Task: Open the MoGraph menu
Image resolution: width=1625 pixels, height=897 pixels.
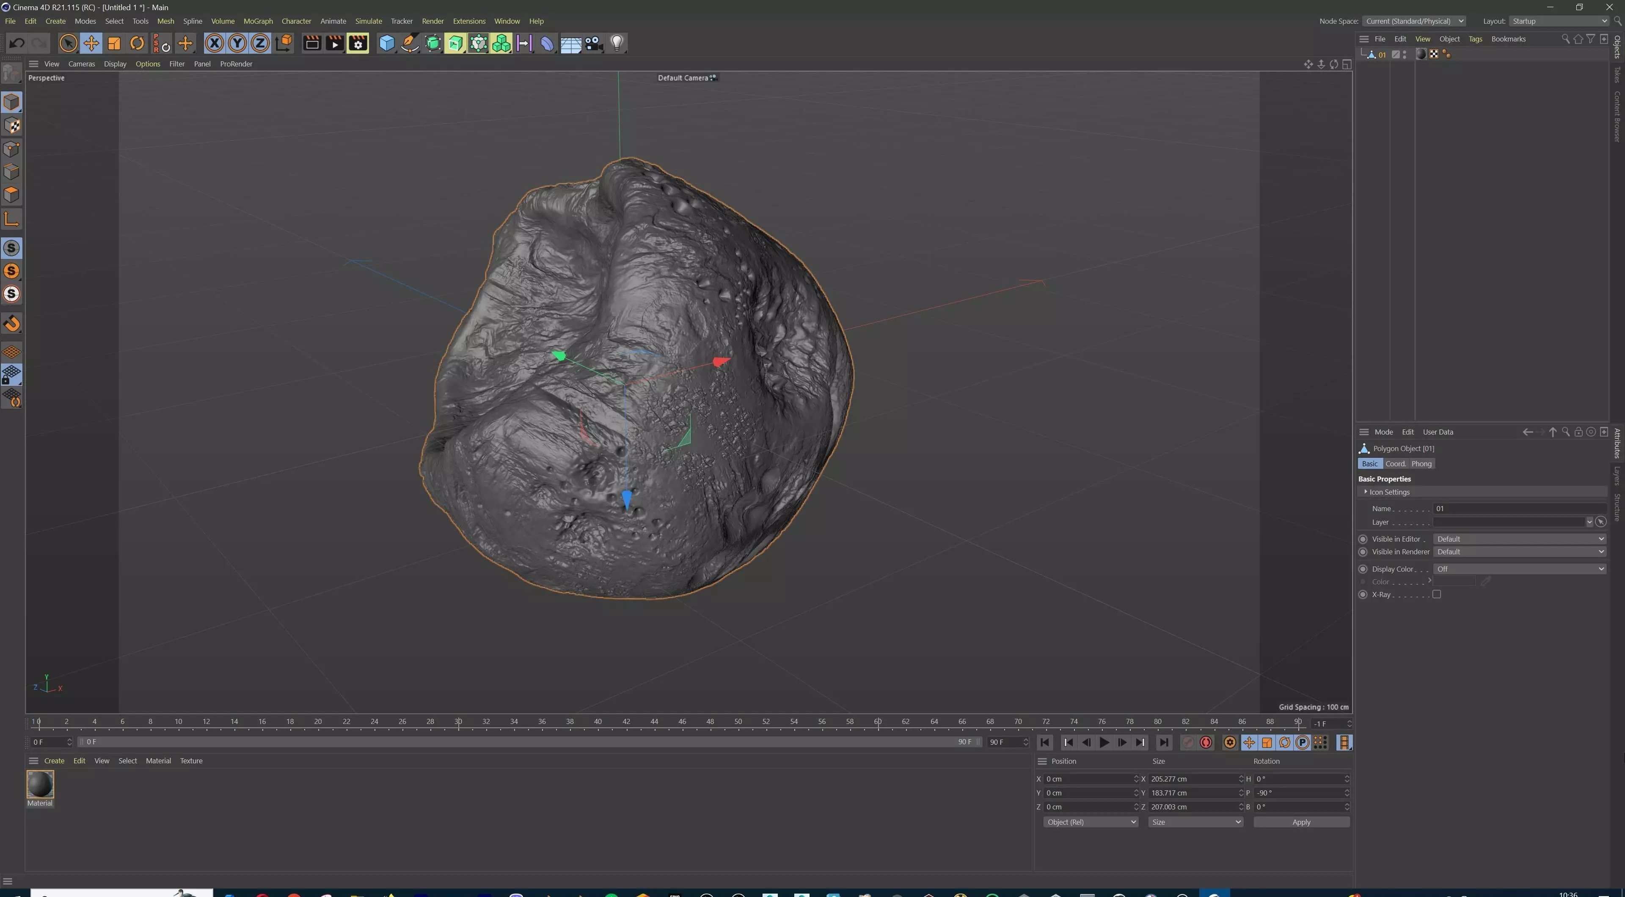Action: pyautogui.click(x=258, y=21)
